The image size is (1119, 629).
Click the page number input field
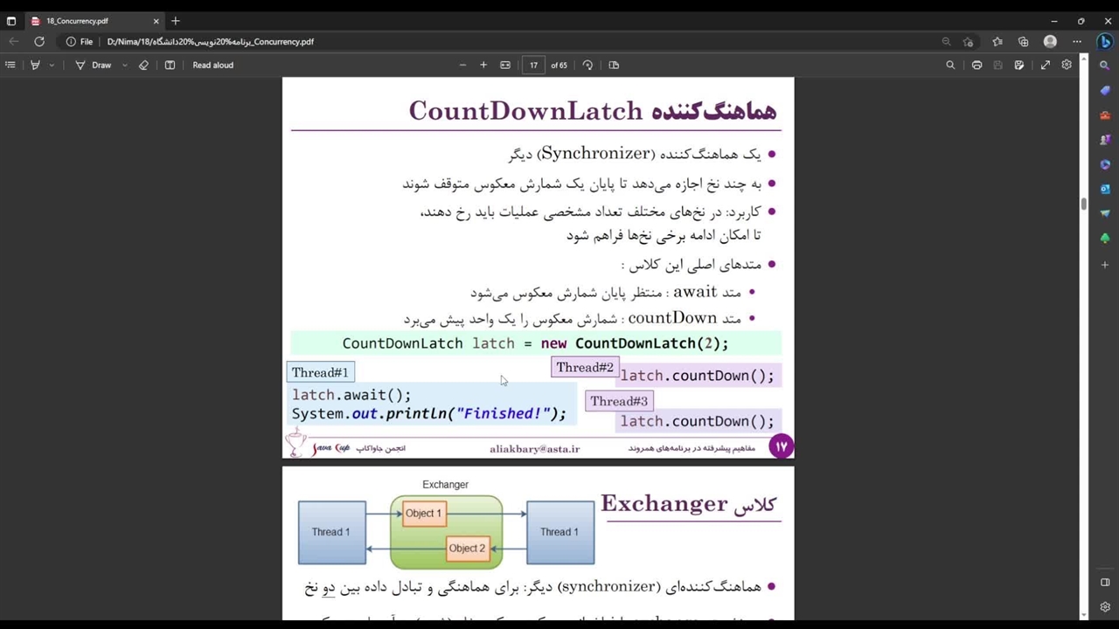click(x=533, y=65)
